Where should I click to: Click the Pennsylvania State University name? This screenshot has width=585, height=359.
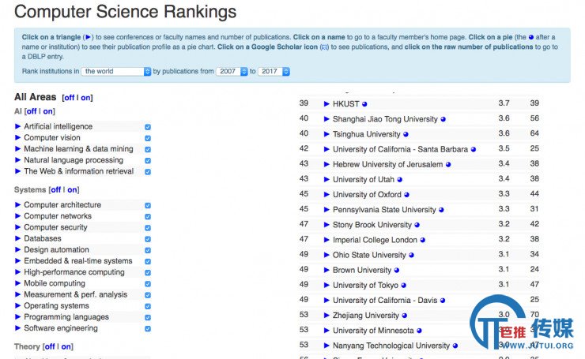[384, 210]
